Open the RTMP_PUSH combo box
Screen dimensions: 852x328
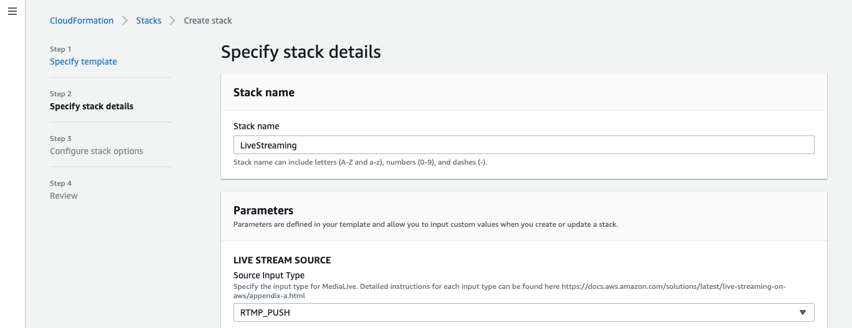point(524,312)
